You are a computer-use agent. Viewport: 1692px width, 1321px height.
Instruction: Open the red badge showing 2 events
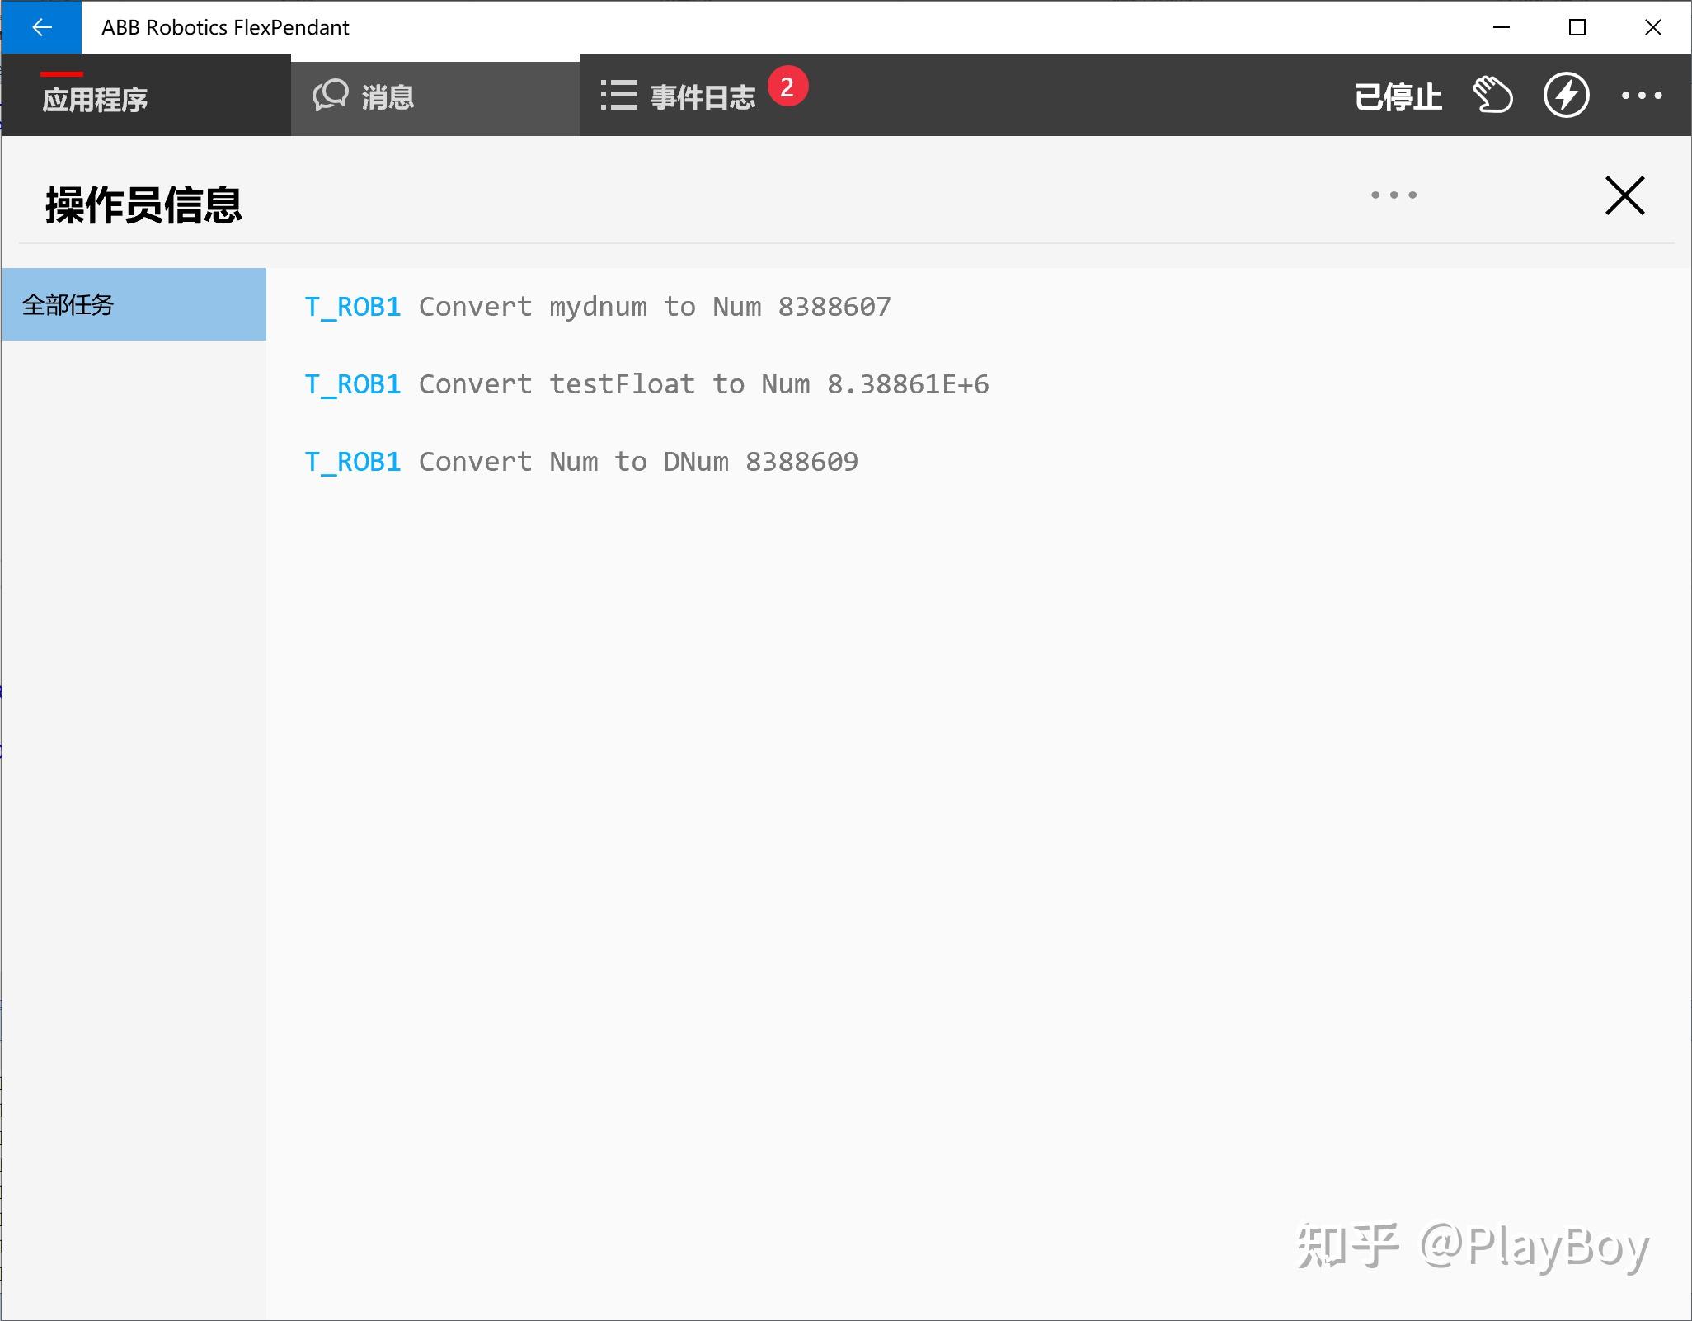tap(789, 85)
